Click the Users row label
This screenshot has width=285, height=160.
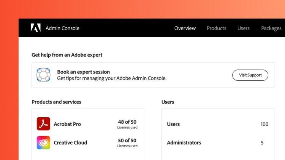[173, 124]
